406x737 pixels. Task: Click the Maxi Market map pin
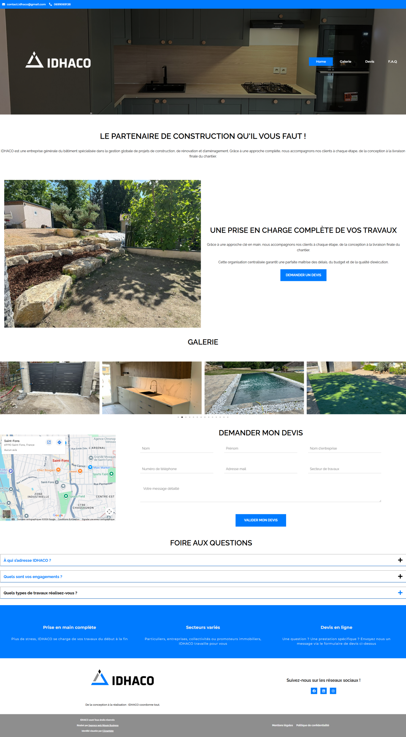(x=90, y=467)
